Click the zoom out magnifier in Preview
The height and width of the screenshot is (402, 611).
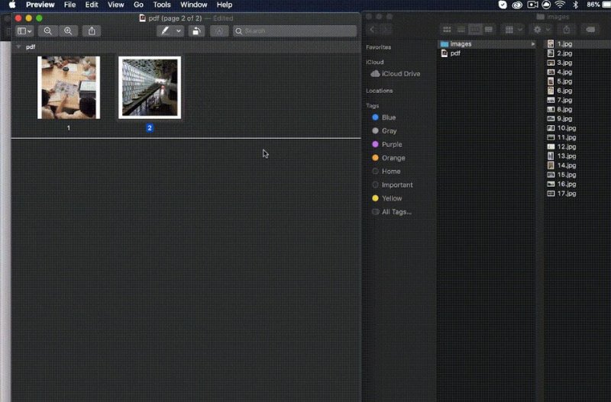[x=47, y=31]
